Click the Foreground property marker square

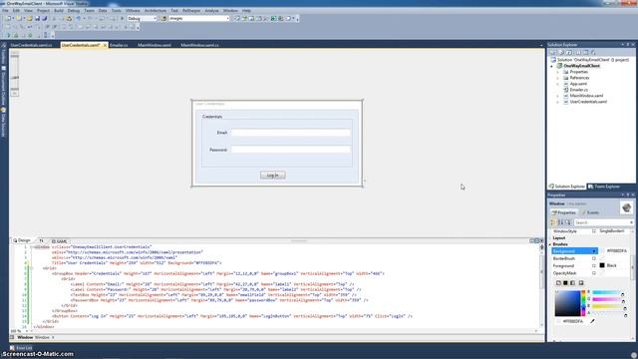594,266
